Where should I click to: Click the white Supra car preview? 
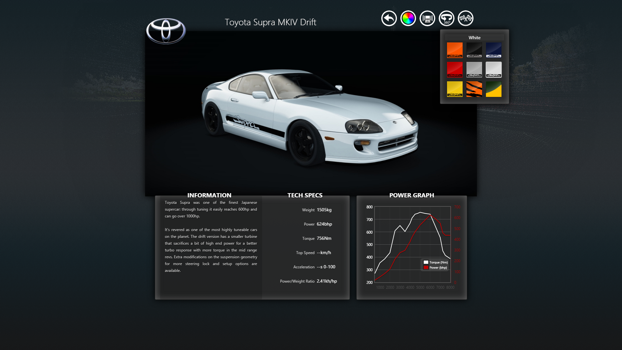click(x=309, y=117)
